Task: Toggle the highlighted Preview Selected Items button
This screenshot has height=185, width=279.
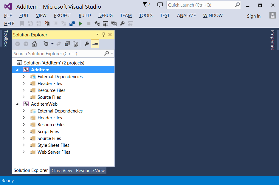Action: point(95,44)
